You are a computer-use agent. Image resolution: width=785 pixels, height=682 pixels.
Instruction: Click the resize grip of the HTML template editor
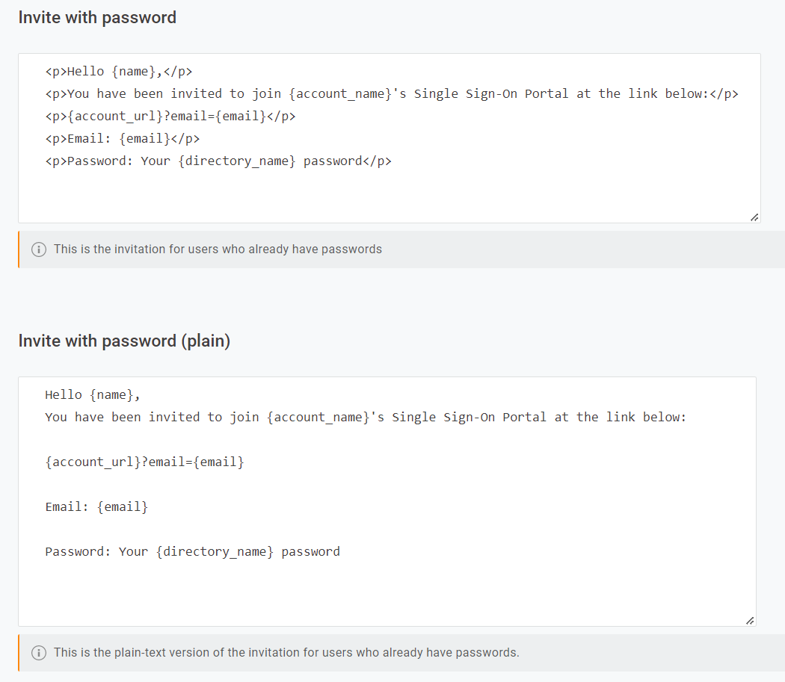point(754,216)
